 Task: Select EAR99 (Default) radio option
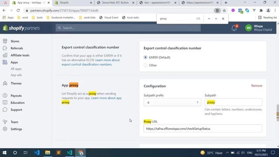tap(145, 57)
